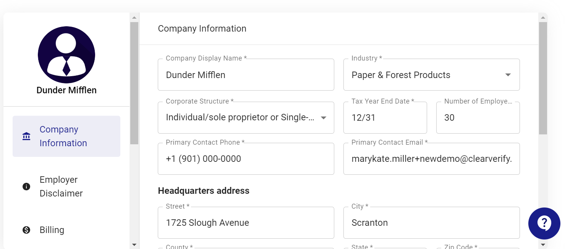Screen dimensions: 565x249
Task: Click the City field containing Scranton
Action: click(432, 223)
